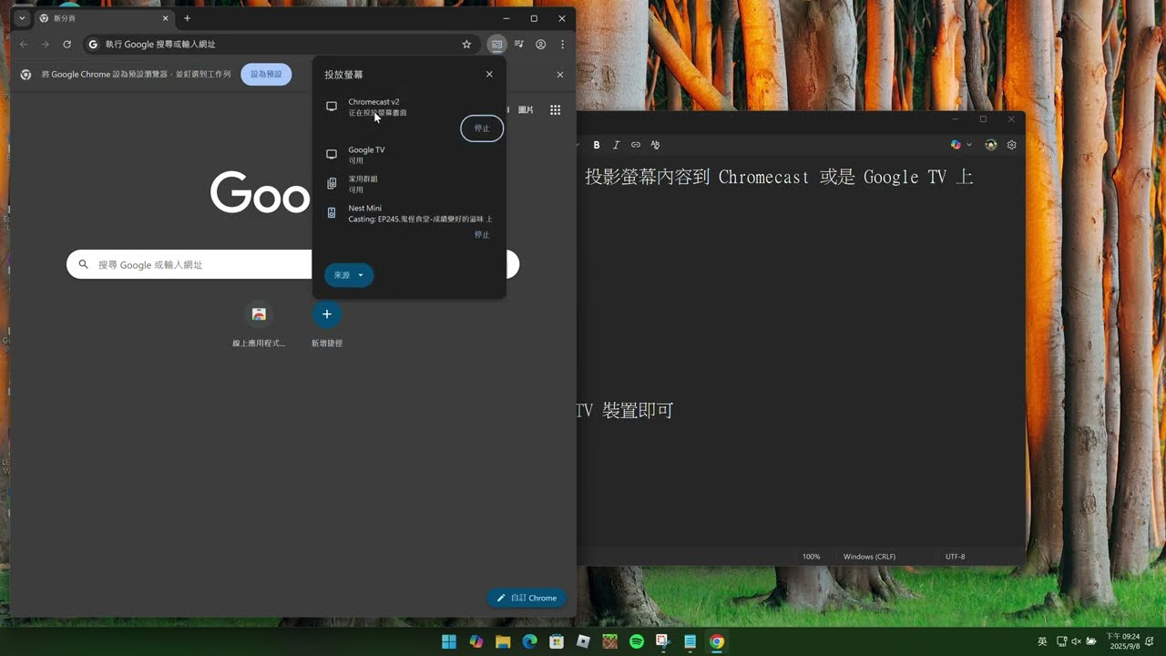Click the Chrome taskbar icon

tap(717, 641)
